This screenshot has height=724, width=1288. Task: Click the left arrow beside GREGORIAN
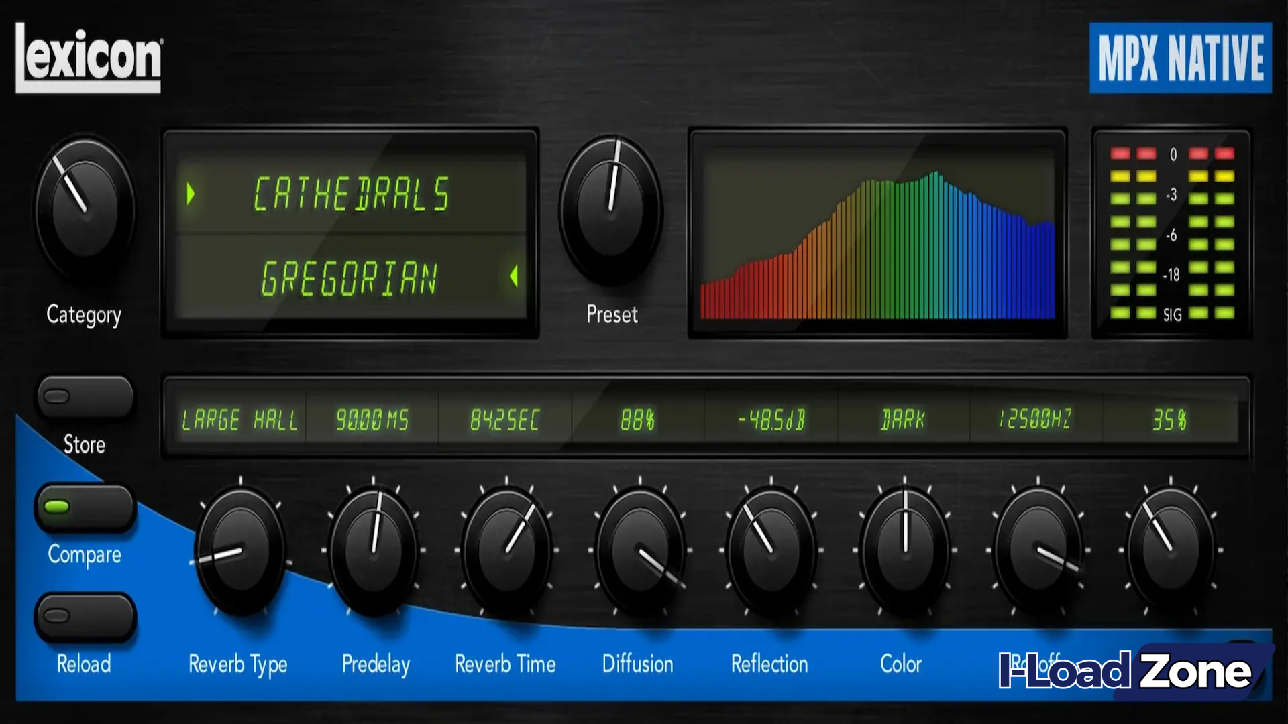coord(514,276)
